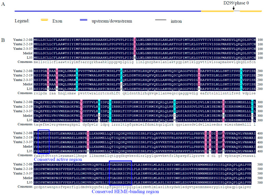
Task: Click the 'L35' label of the TAQEFK row
Action: [29, 120]
